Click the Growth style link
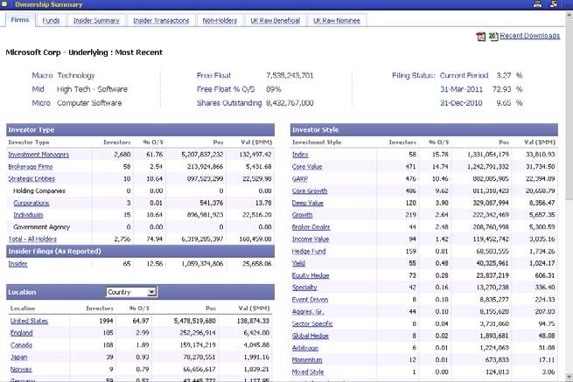 pyautogui.click(x=302, y=215)
